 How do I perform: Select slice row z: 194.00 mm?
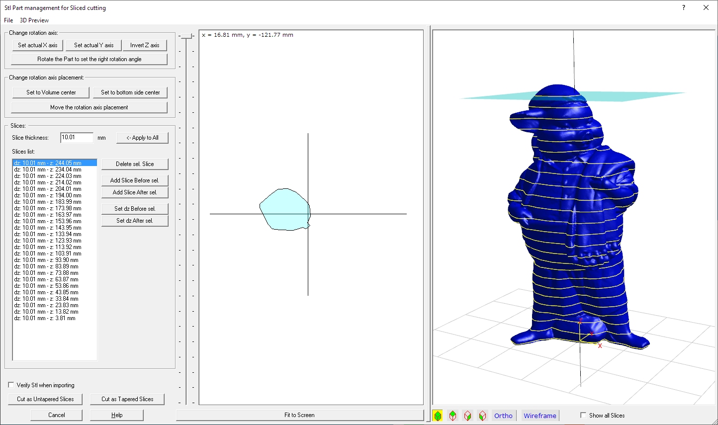pyautogui.click(x=55, y=195)
